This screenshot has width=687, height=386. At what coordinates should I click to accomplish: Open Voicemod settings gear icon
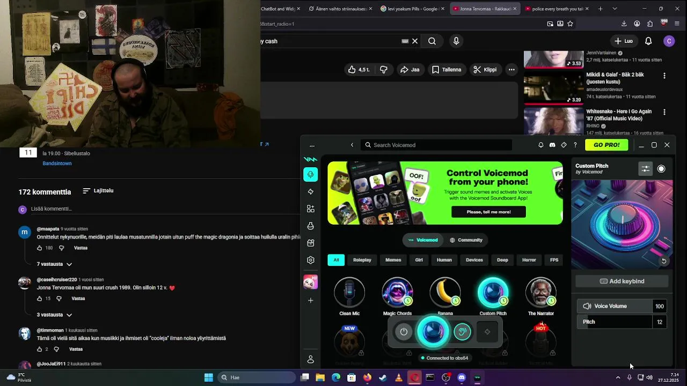310,260
